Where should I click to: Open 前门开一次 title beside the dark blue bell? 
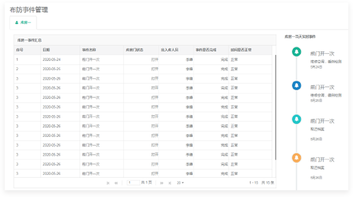[322, 87]
